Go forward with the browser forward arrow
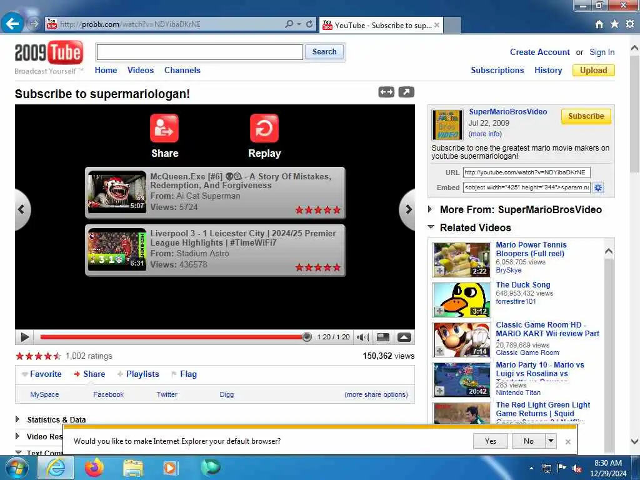640x480 pixels. coord(34,24)
